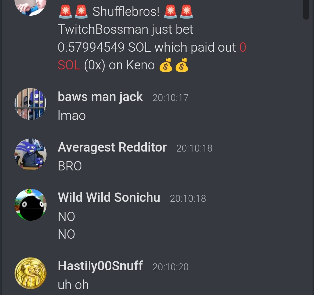Image resolution: width=314 pixels, height=295 pixels.
Task: Click the first money bag emoji
Action: (166, 65)
